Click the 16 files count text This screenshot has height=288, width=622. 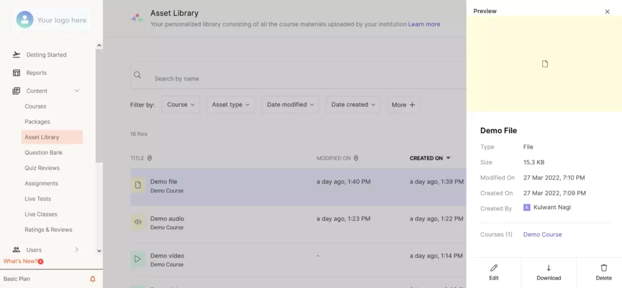[x=139, y=134]
